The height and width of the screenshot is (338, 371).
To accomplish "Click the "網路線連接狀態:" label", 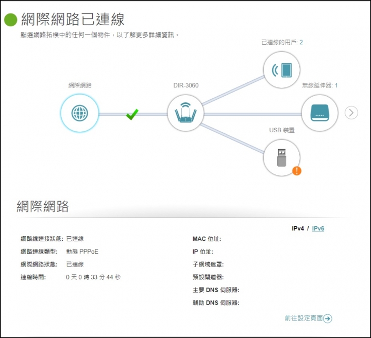I will coord(42,239).
